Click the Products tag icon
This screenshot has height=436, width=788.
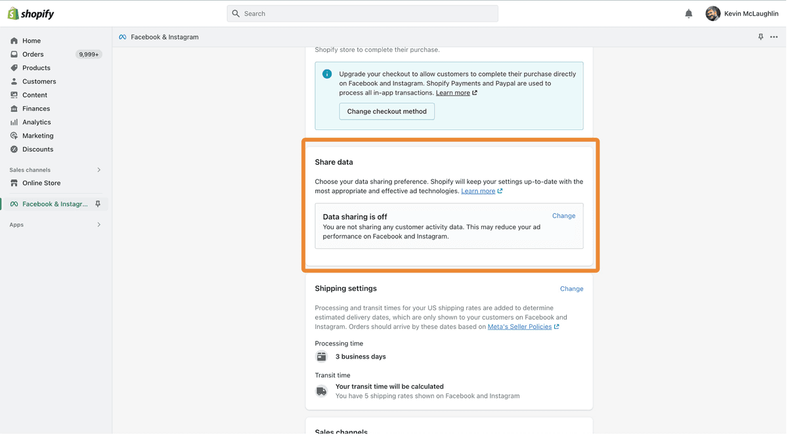coord(14,68)
